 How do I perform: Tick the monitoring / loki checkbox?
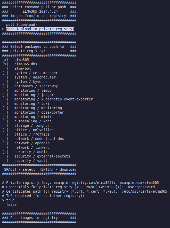click(x=5, y=104)
